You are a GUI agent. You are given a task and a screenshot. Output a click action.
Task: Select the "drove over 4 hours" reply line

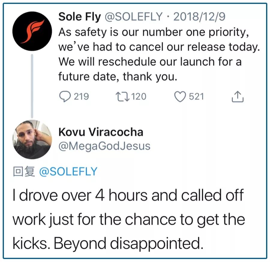127,196
